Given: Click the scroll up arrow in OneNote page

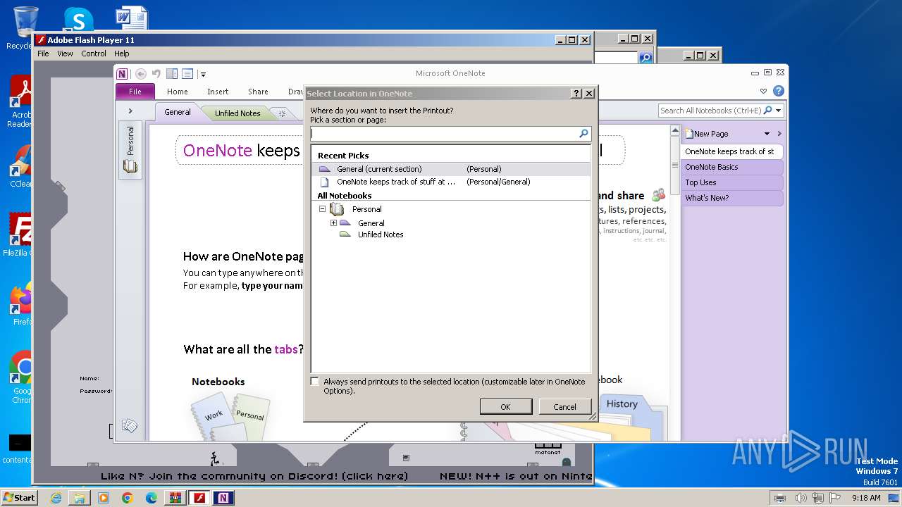Looking at the screenshot, I should tap(674, 131).
